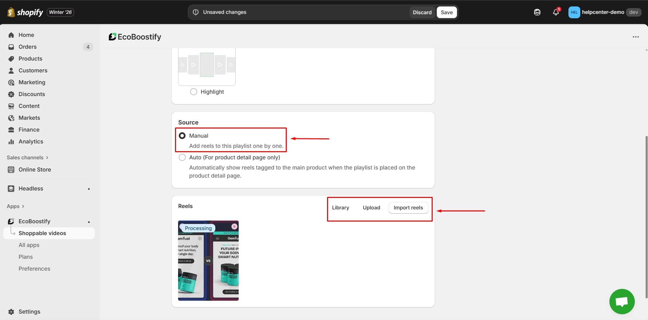Screen dimensions: 648x320
Task: Open Analytics from sidebar icon
Action: pos(11,141)
